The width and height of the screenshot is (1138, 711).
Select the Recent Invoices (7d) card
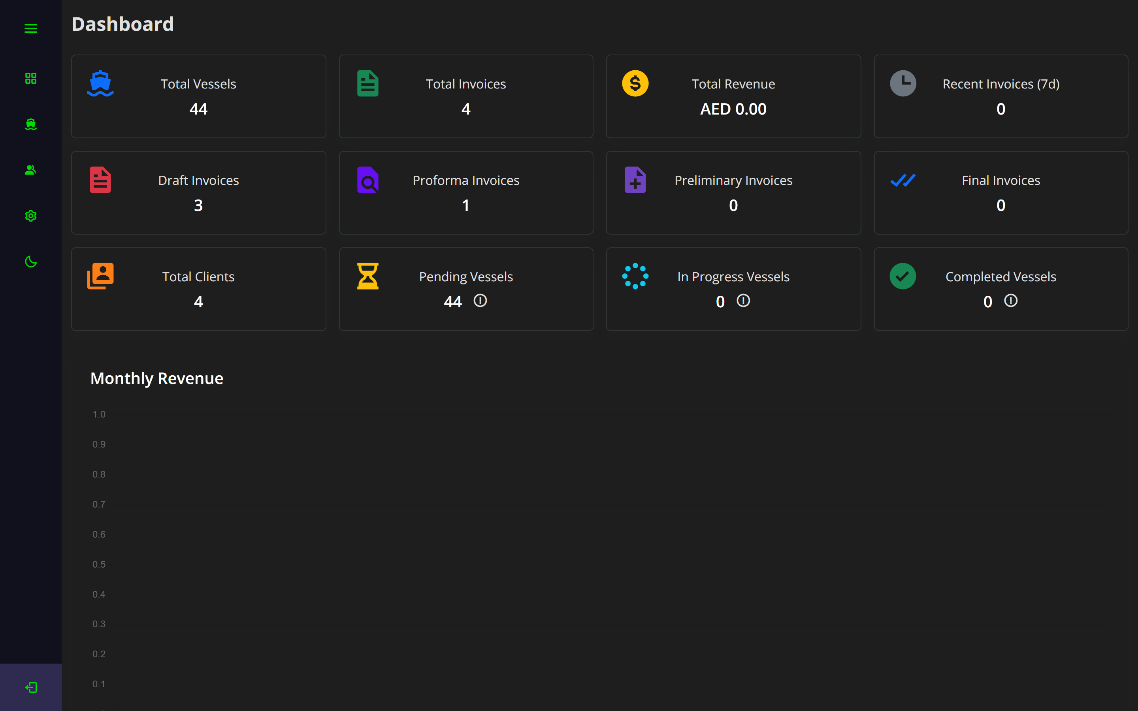click(1000, 96)
